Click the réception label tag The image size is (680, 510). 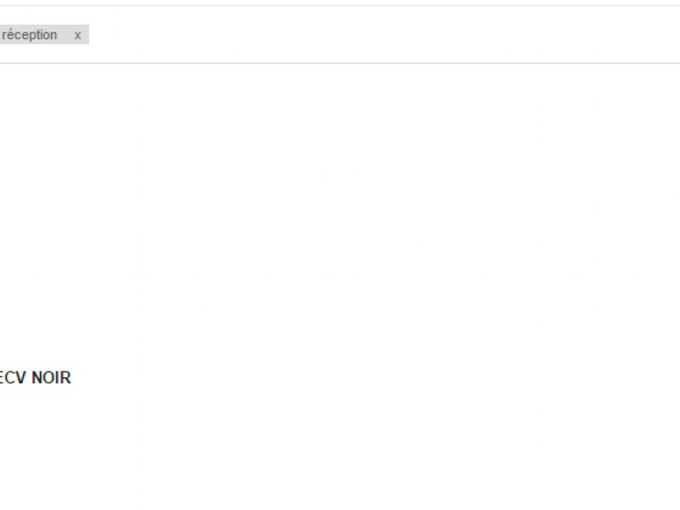(30, 35)
